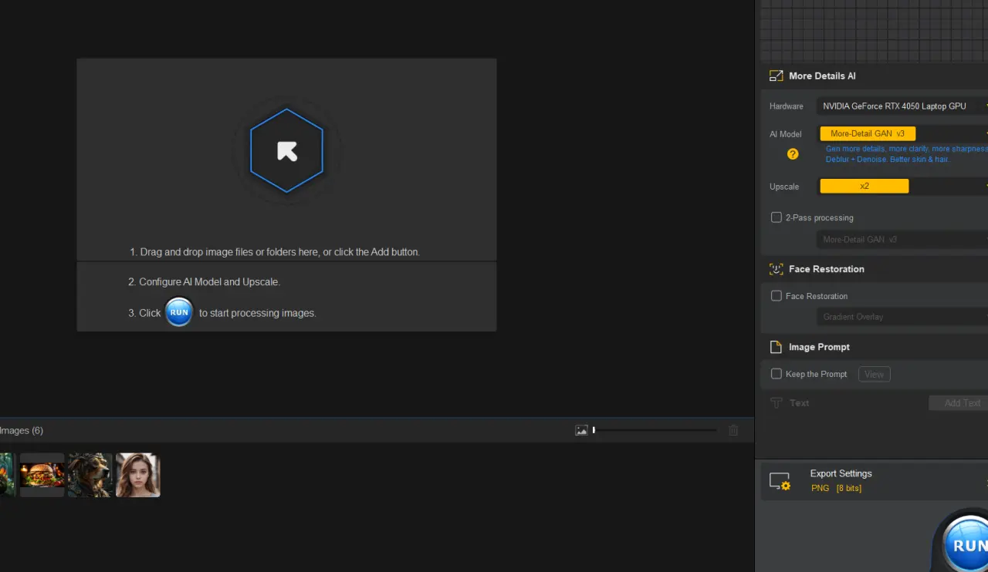Screen dimensions: 988x572
Task: Open the Hardware GPU dropdown
Action: (902, 106)
